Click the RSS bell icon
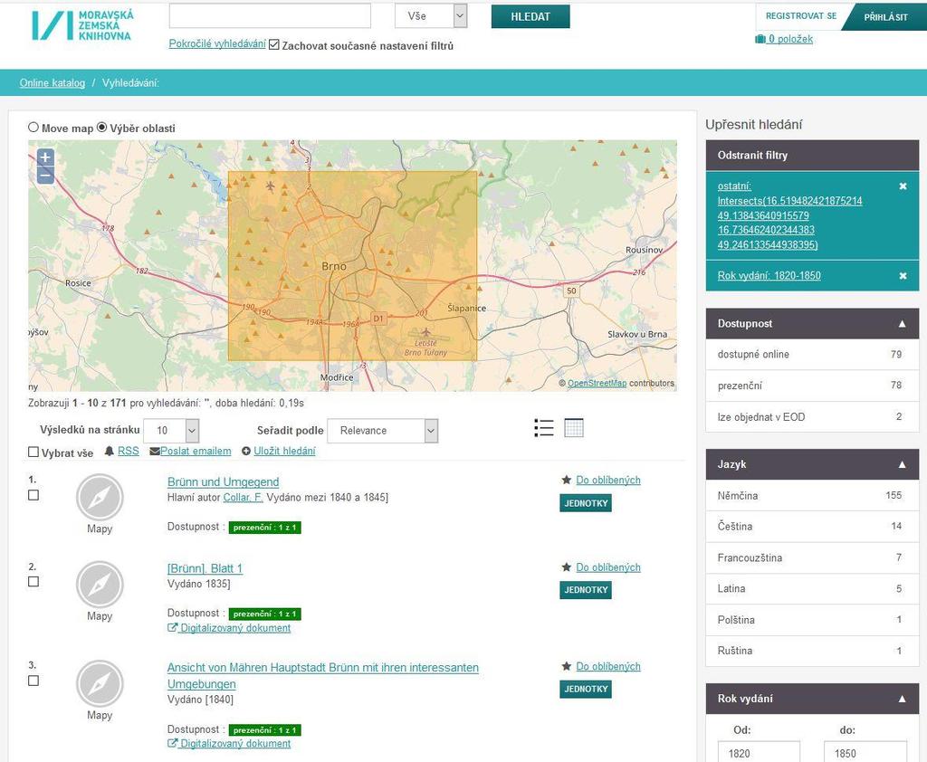 (x=110, y=451)
